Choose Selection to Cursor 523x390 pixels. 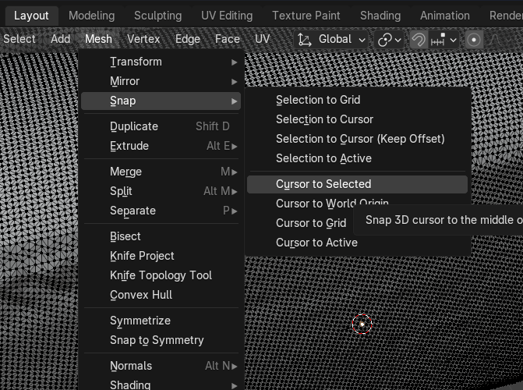pos(357,119)
